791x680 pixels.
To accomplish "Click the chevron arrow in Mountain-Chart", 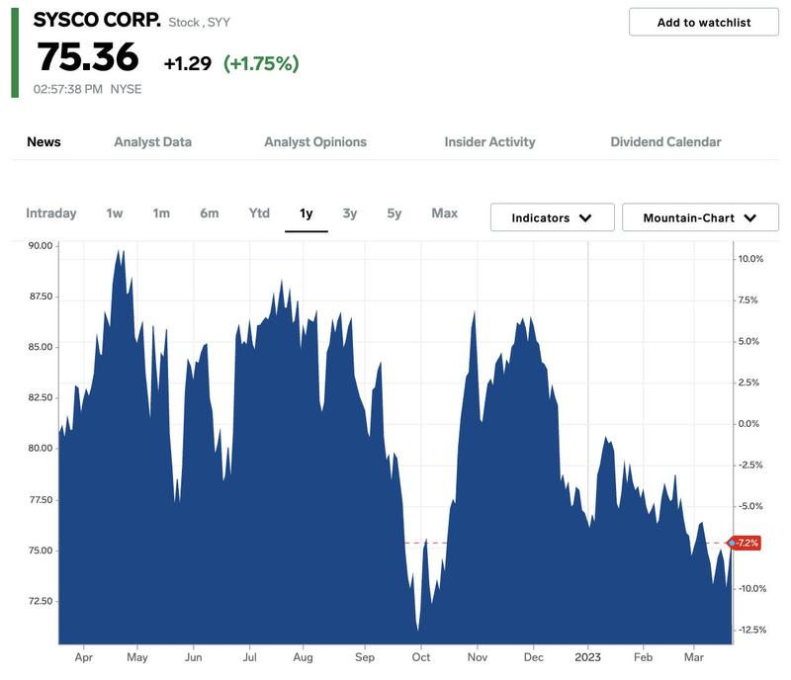I will (x=750, y=217).
